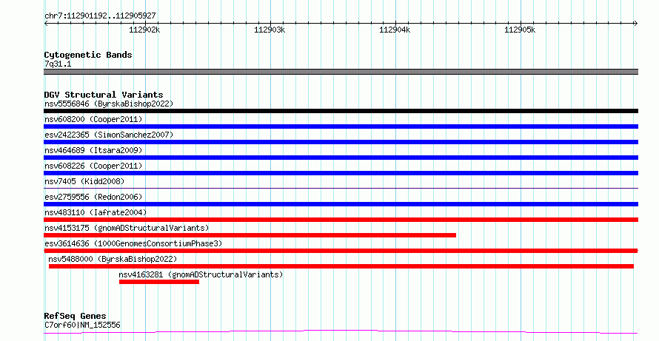Click the gray 7q31.1 cytogenetic band bar

[x=341, y=72]
